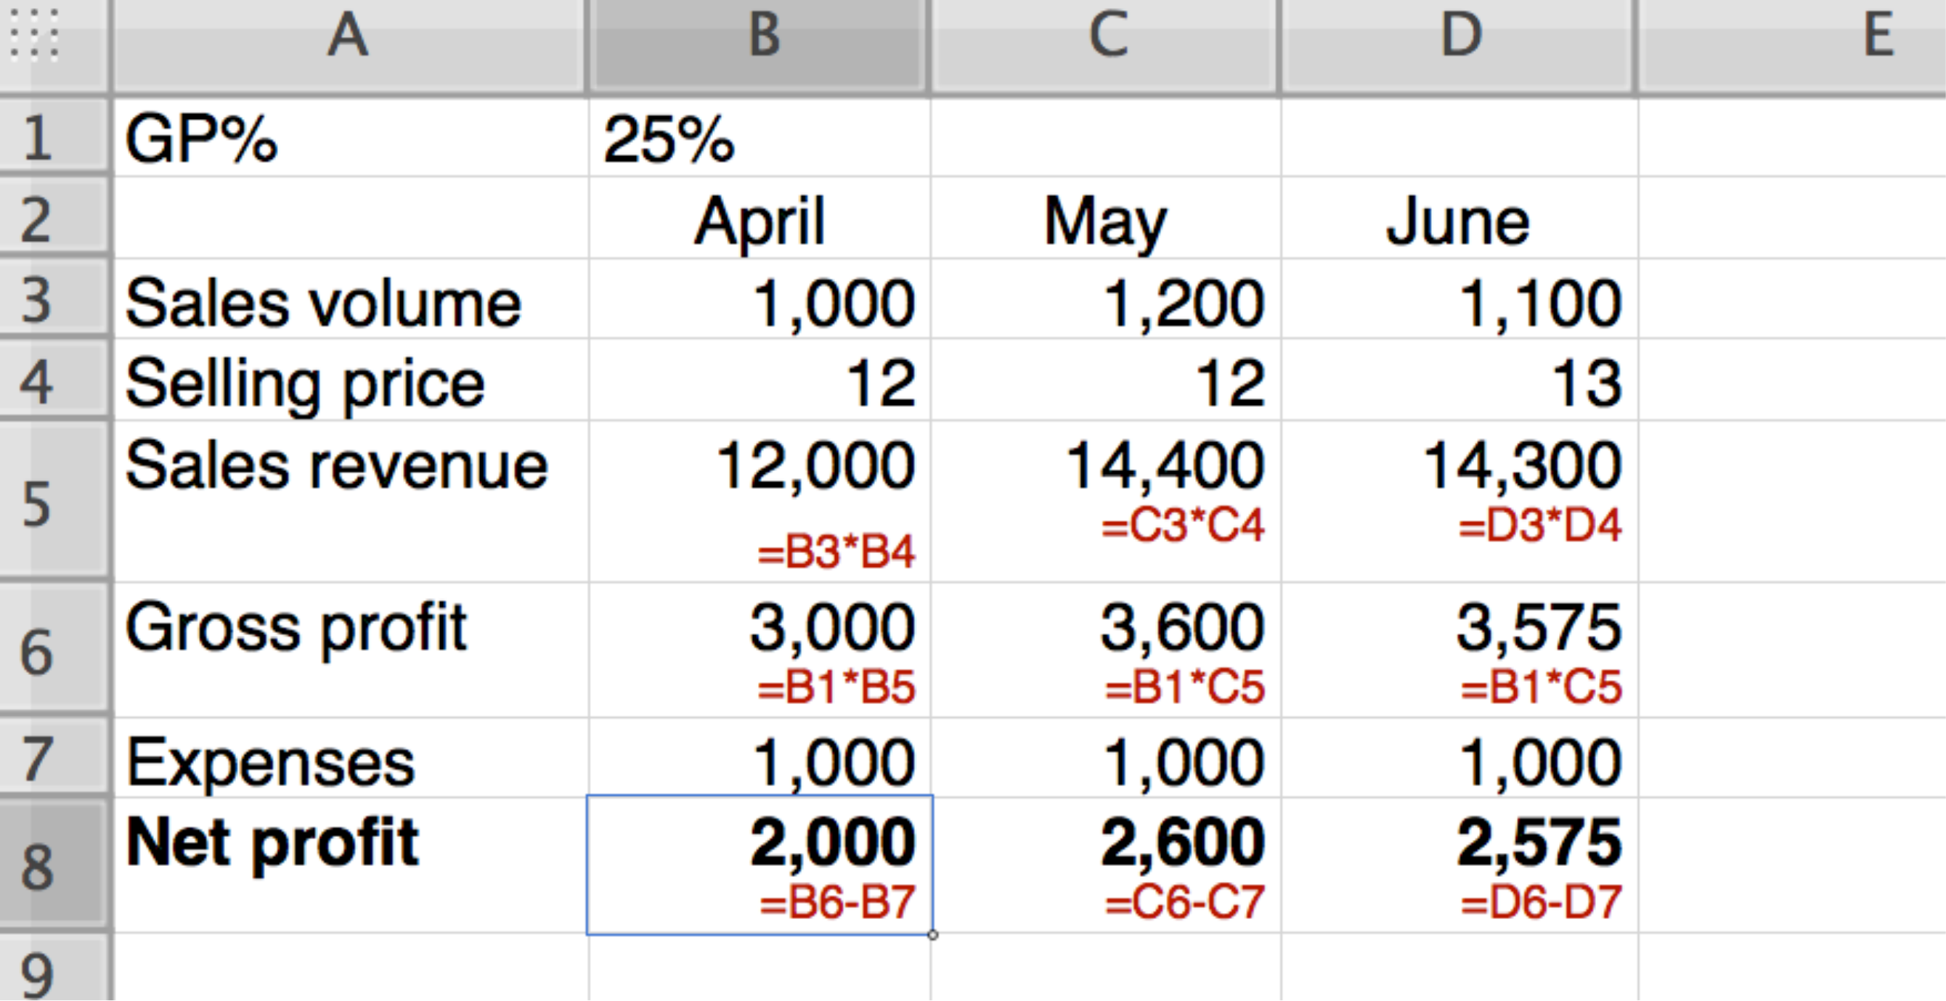Screen dimensions: 1946x1001
Task: Select June sales volume 1,100
Action: pyautogui.click(x=1459, y=299)
